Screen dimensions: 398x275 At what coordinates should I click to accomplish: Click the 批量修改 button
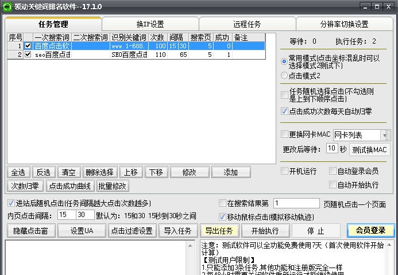click(x=113, y=186)
